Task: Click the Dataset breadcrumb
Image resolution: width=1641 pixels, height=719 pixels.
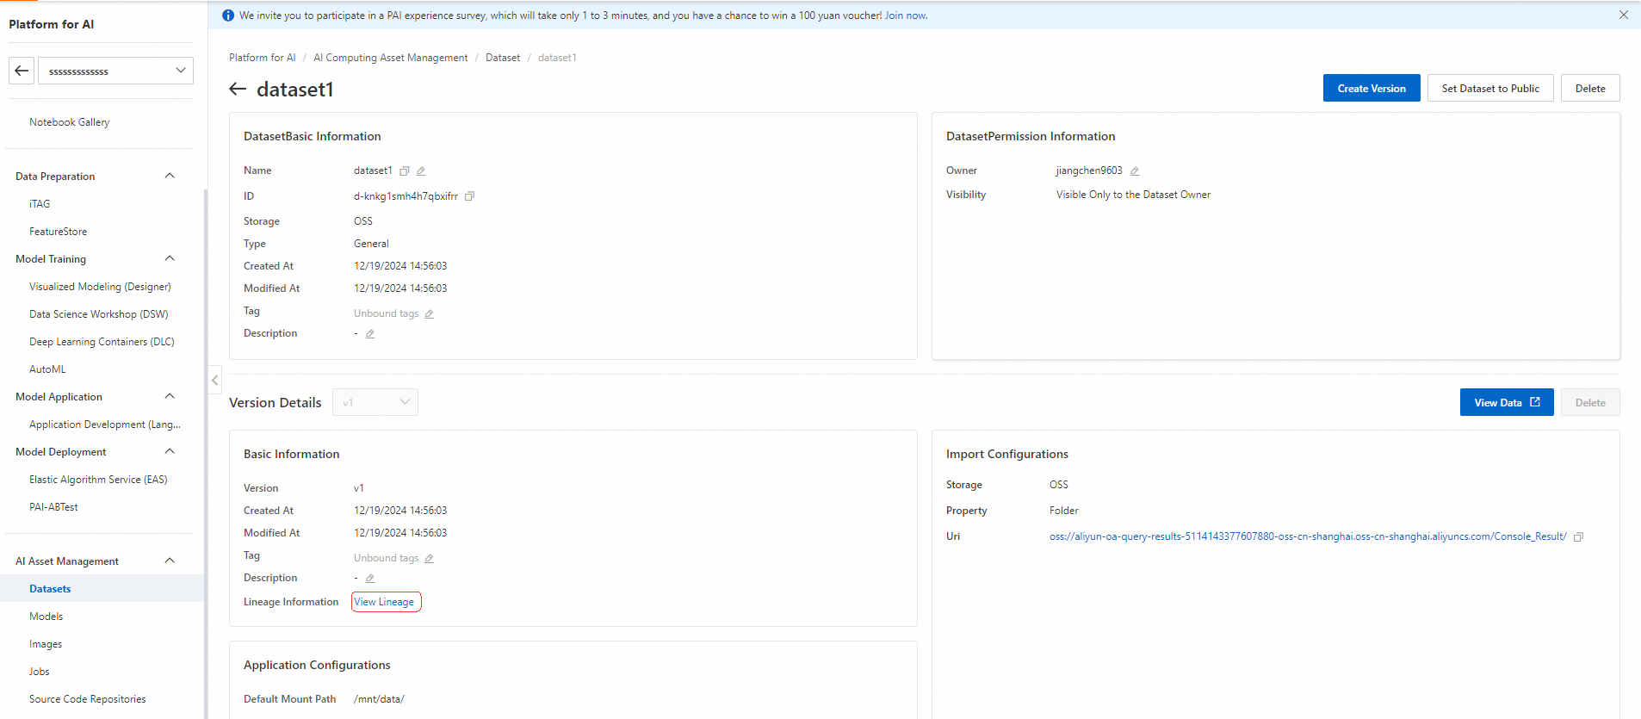Action: [503, 58]
